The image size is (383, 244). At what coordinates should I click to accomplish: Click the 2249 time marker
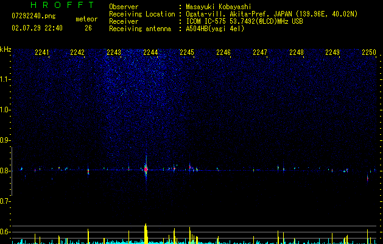click(332, 52)
